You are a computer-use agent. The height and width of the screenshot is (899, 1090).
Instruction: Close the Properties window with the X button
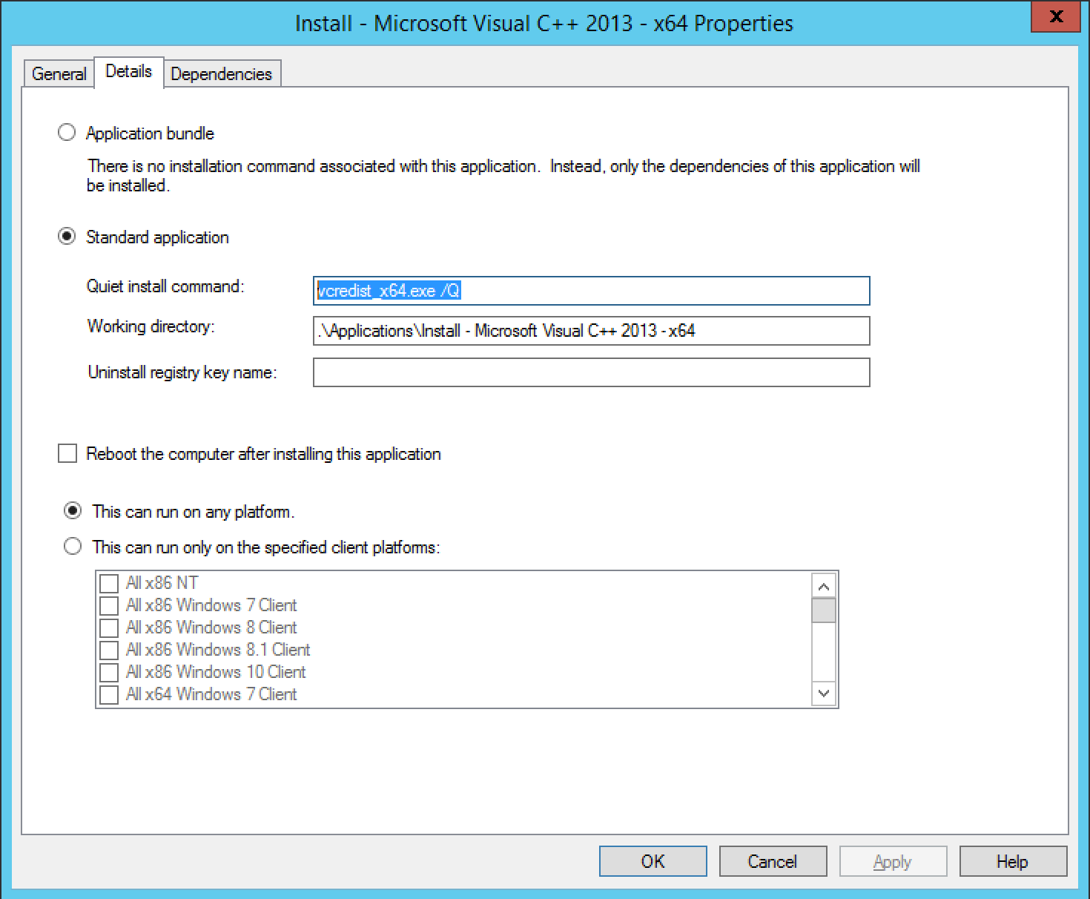click(x=1057, y=16)
